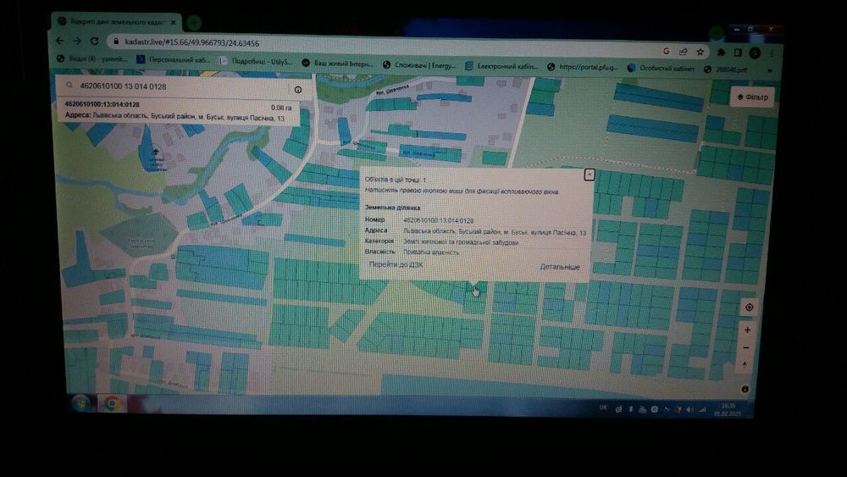Select search result 4620610100:13:014:0128
This screenshot has width=847, height=477.
pos(178,111)
